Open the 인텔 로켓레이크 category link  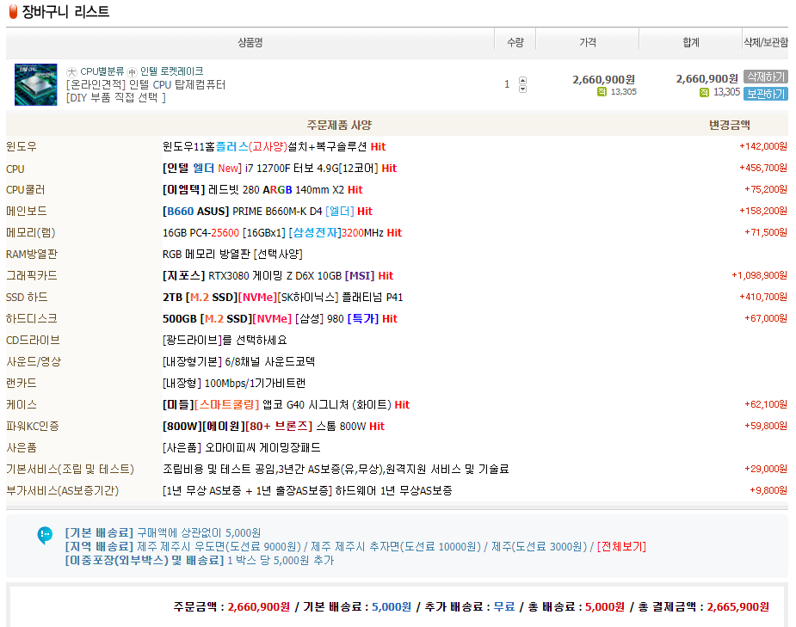pyautogui.click(x=171, y=71)
